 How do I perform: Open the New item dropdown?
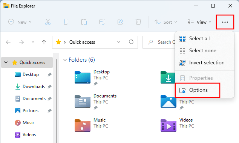pos(20,22)
